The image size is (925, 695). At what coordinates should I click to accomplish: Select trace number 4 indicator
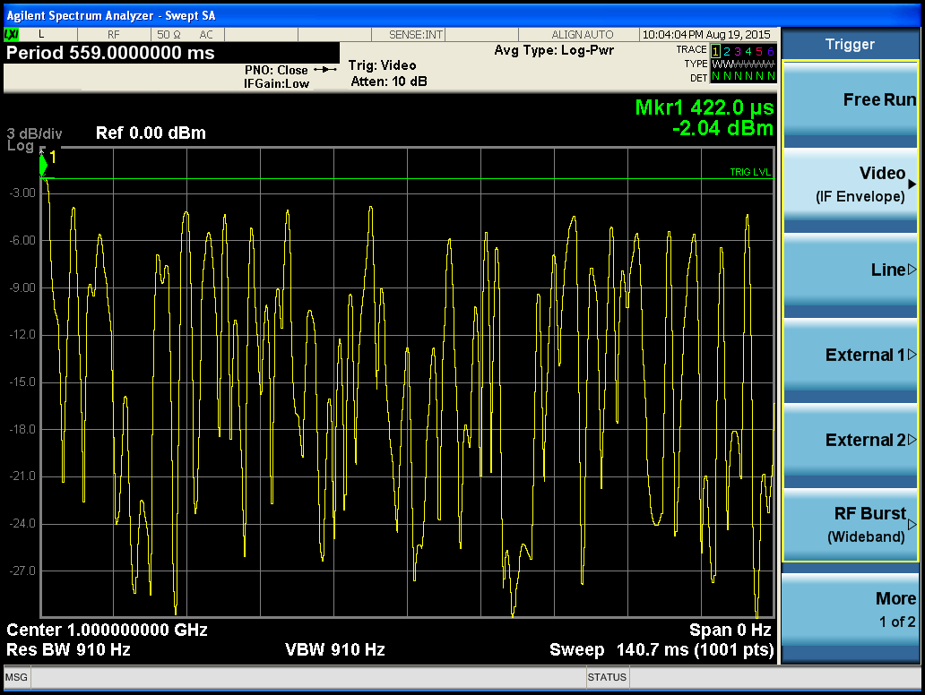coord(748,50)
